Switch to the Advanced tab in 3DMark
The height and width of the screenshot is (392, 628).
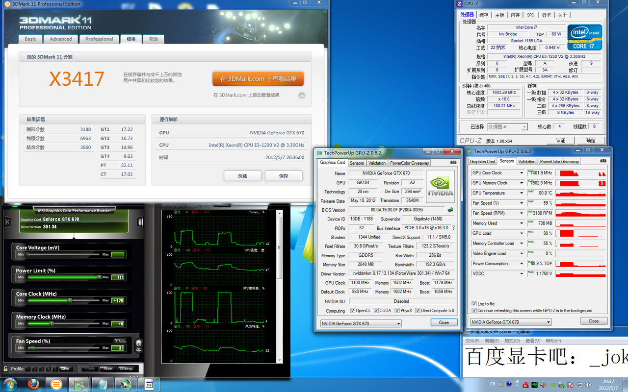coord(61,39)
